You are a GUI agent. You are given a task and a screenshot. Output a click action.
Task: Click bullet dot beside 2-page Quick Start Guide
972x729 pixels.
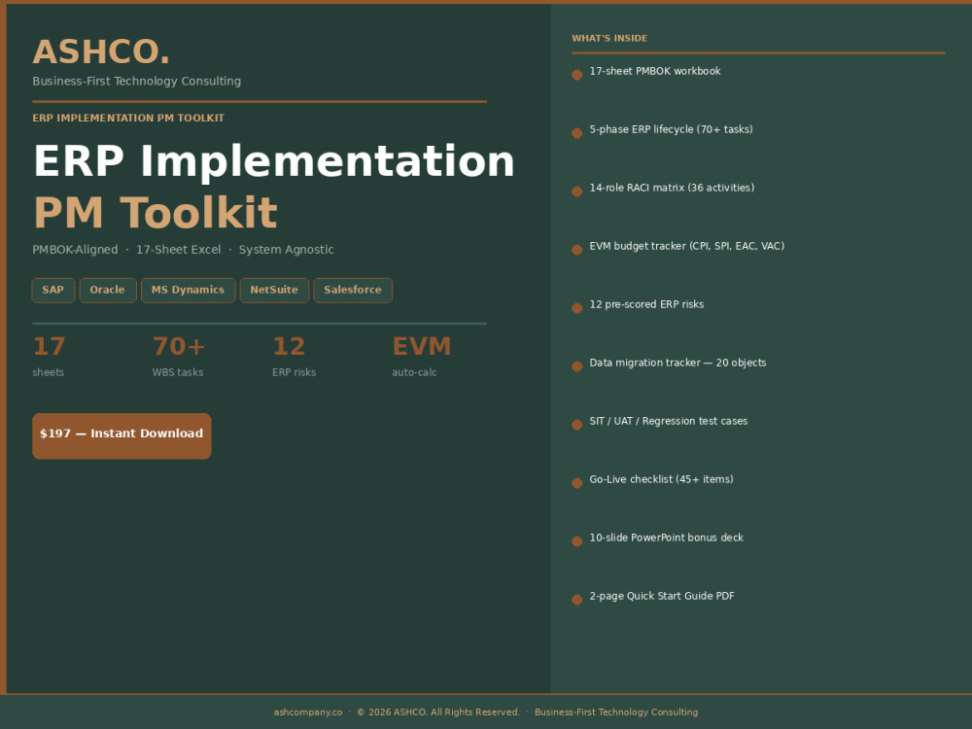click(x=577, y=600)
